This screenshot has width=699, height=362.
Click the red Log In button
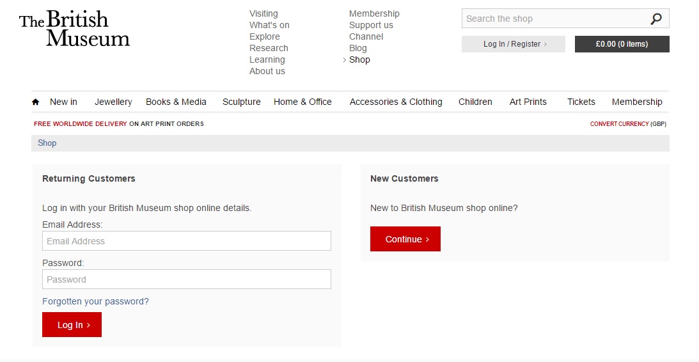point(72,325)
